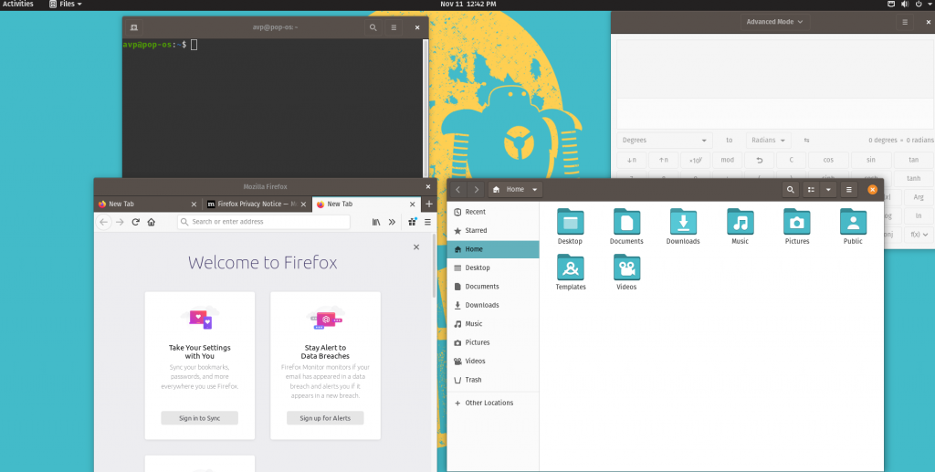Click the Calculator C clear button

point(792,160)
